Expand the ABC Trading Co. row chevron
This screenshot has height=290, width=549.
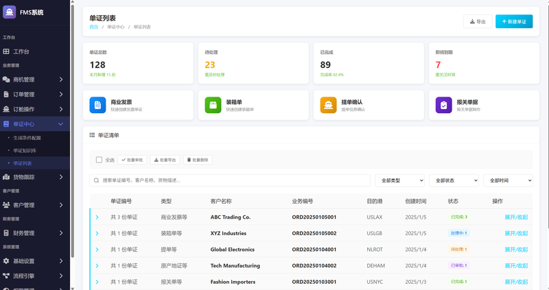tap(97, 217)
